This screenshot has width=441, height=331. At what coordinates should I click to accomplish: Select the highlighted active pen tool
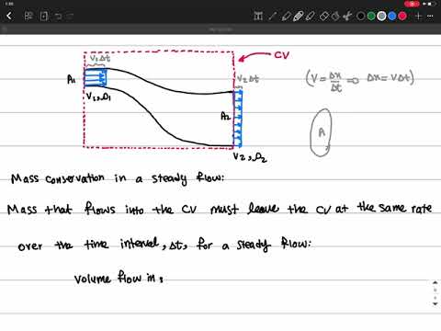tap(298, 16)
